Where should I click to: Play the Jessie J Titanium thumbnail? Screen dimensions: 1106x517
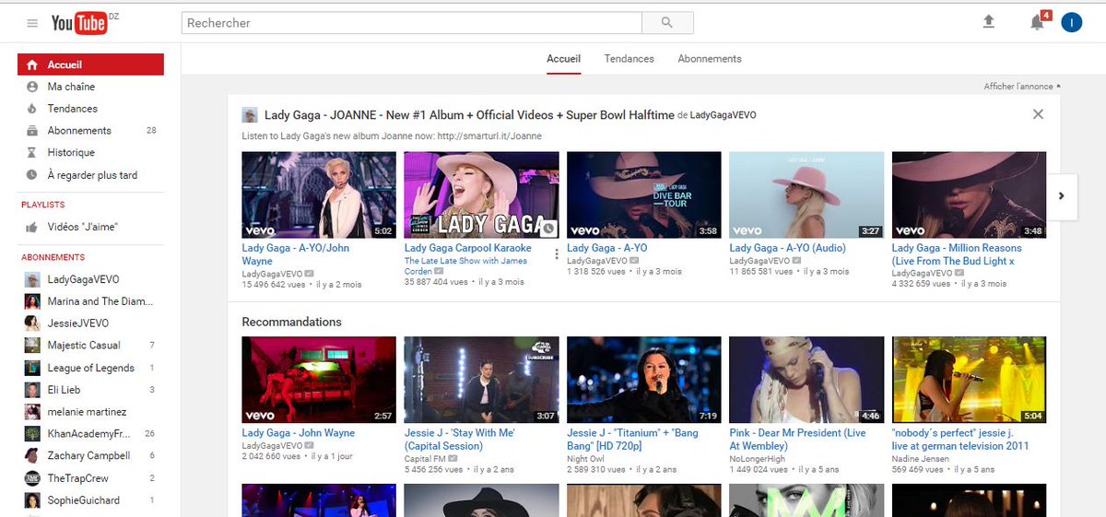click(x=644, y=380)
